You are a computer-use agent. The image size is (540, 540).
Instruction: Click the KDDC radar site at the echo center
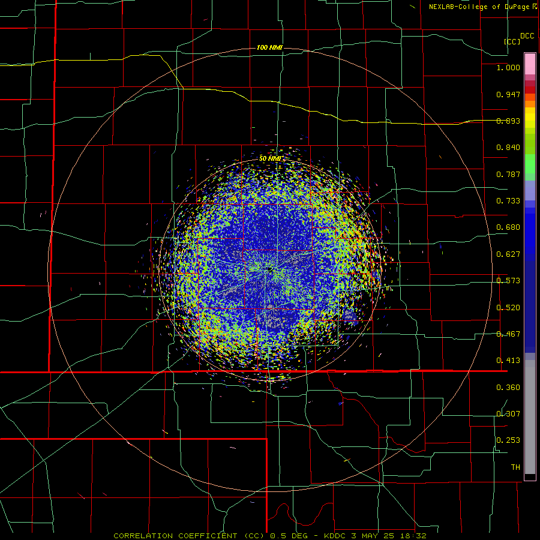[269, 269]
